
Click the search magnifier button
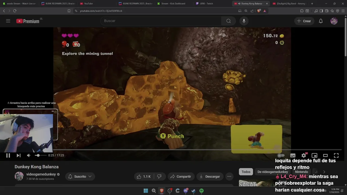coord(229,21)
